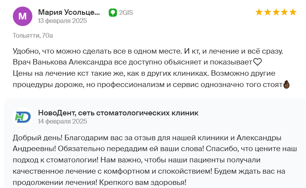
Task: Click the fourth rating star
Action: click(285, 12)
